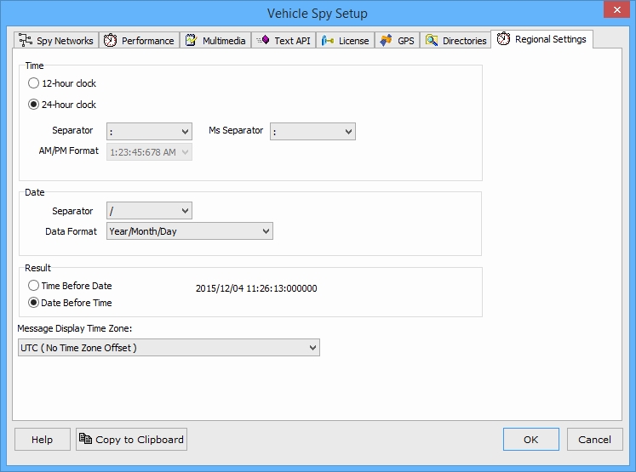This screenshot has height=472, width=636.
Task: Confirm settings with the OK button
Action: [530, 440]
